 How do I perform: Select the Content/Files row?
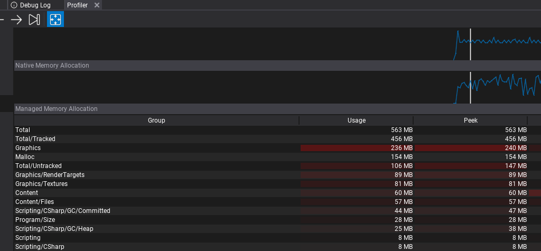277,202
